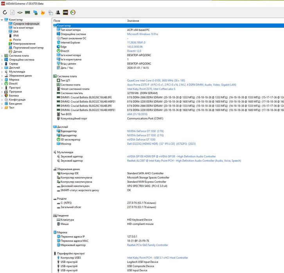Expand the Операційна система tree node
284x273 pixels.
pyautogui.click(x=2, y=60)
